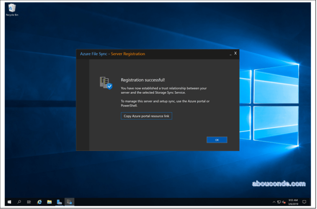Launch Internet Explorer from the taskbar
This screenshot has width=317, height=209.
click(x=39, y=202)
